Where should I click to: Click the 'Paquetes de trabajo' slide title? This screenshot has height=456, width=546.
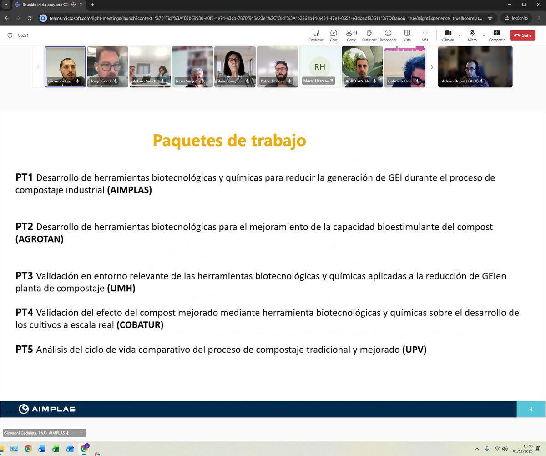click(x=229, y=140)
